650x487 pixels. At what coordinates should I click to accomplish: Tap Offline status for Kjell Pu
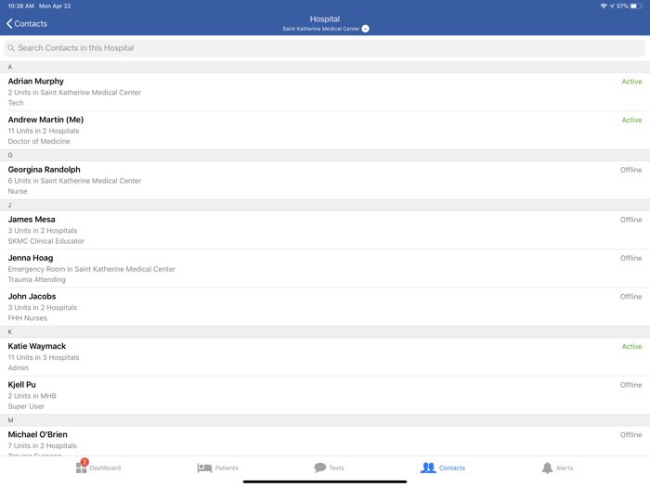(x=630, y=385)
